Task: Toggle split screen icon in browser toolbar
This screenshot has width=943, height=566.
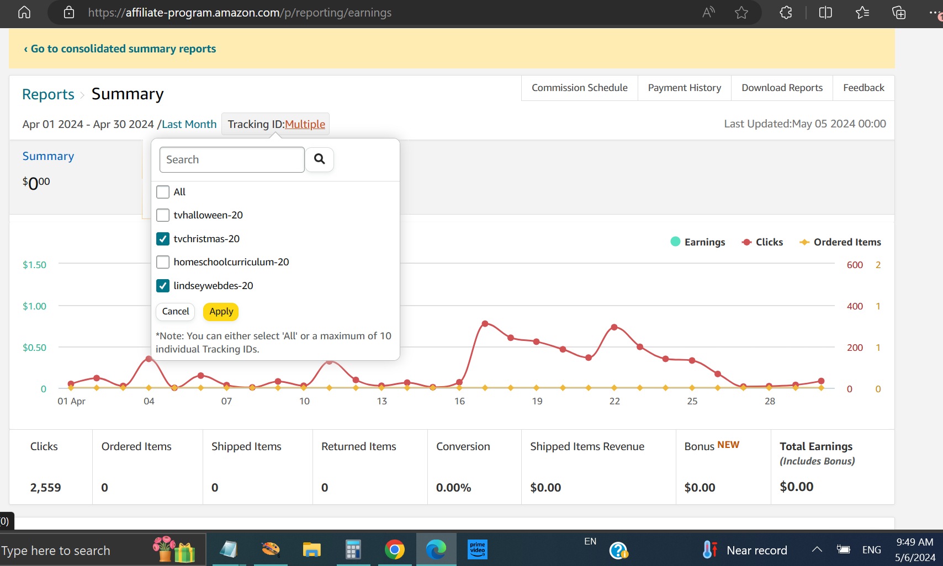Action: 825,12
